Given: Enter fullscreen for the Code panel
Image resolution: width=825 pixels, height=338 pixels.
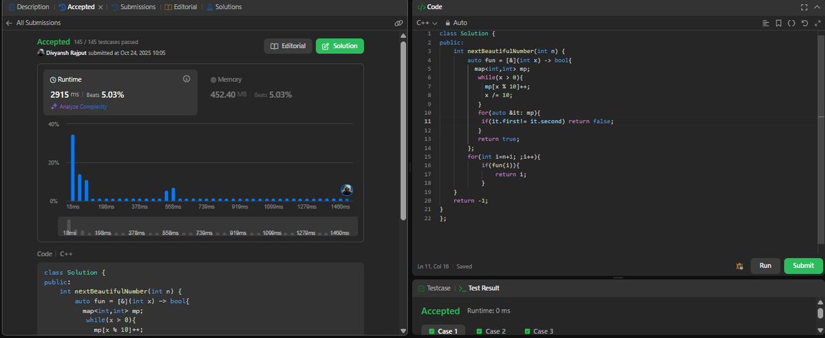Looking at the screenshot, I should 804,7.
